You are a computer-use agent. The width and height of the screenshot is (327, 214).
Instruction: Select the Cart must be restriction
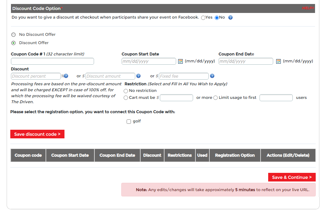[126, 98]
